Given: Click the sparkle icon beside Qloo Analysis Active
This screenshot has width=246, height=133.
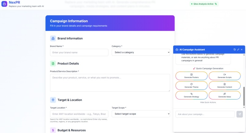Looking at the screenshot, I should point(216,4).
